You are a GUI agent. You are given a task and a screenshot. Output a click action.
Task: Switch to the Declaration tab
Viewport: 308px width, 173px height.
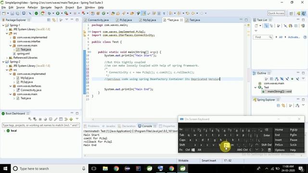[127, 126]
